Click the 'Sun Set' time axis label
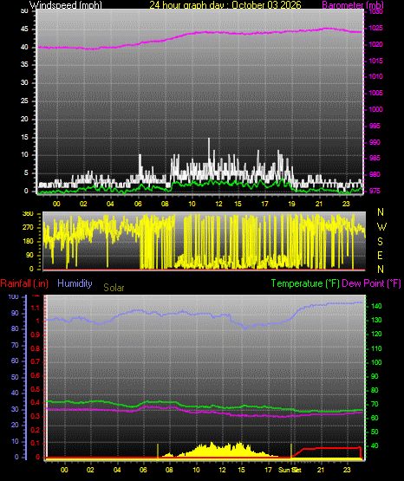Viewport: 404px width, 481px height. [290, 470]
